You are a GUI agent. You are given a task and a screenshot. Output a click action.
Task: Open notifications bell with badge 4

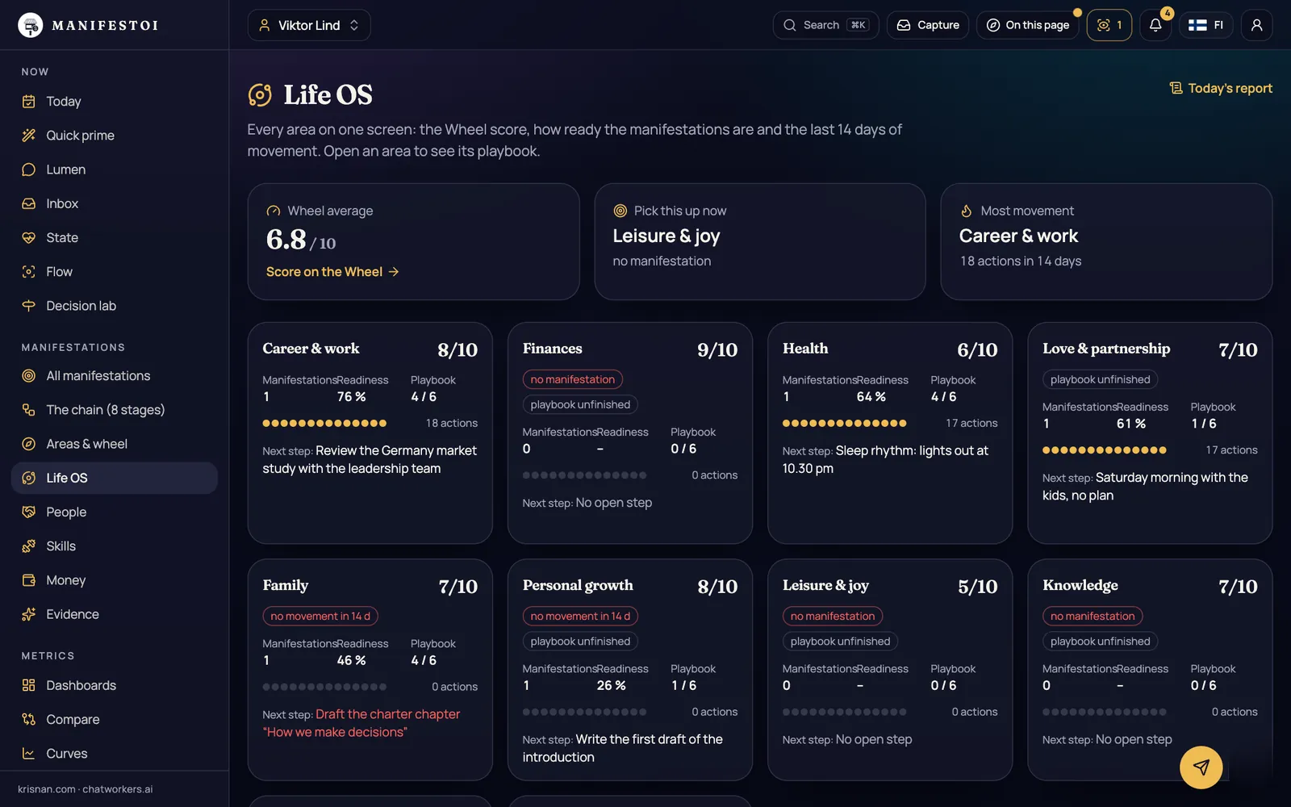click(1155, 25)
